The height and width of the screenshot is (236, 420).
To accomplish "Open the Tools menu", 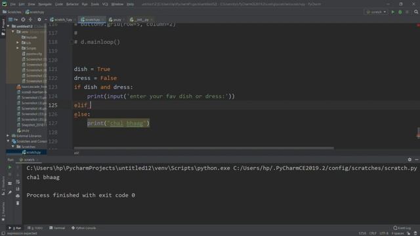I will click(94, 5).
